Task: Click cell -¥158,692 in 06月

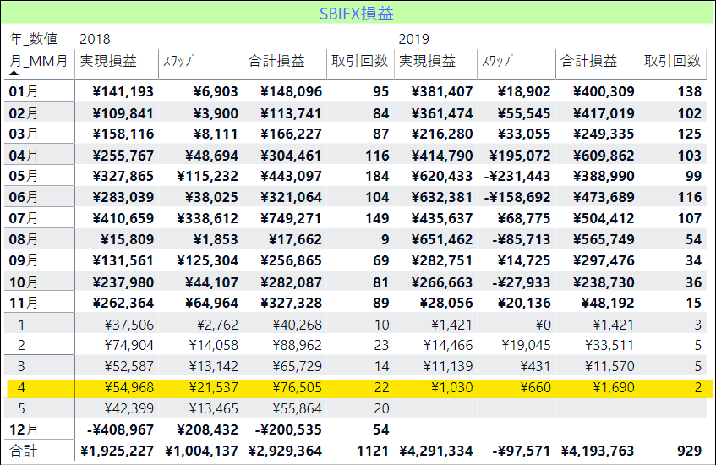Action: [517, 197]
